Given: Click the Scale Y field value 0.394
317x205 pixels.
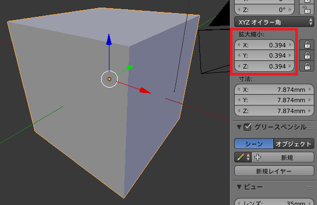Looking at the screenshot, I should [264, 55].
